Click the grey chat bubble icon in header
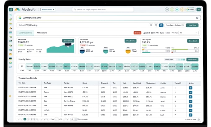211x127 pixels. (167, 10)
